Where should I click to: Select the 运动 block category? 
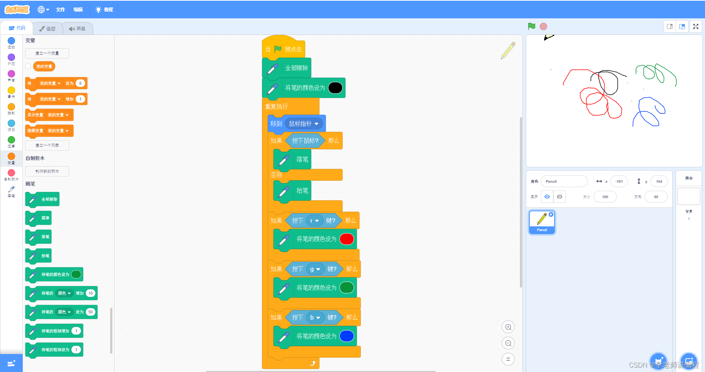coord(11,43)
